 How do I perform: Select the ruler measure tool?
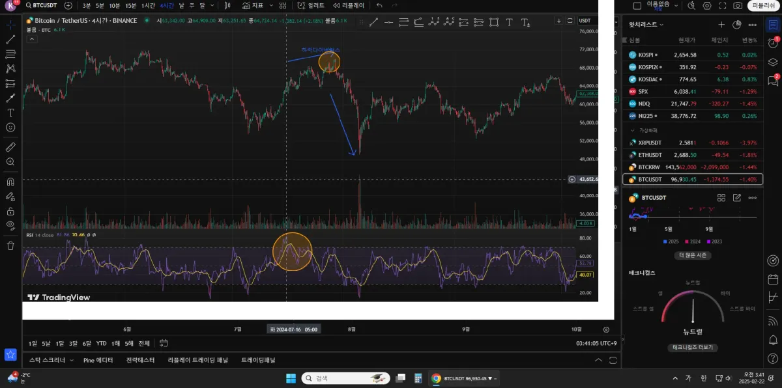tap(10, 146)
